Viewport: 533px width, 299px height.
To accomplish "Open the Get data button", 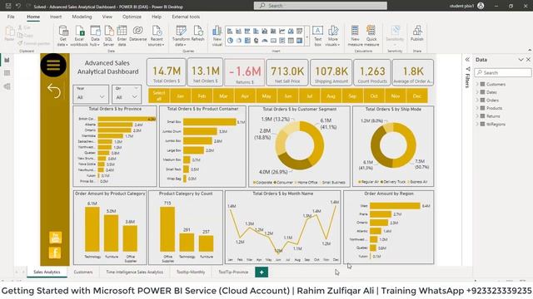I will click(x=63, y=35).
